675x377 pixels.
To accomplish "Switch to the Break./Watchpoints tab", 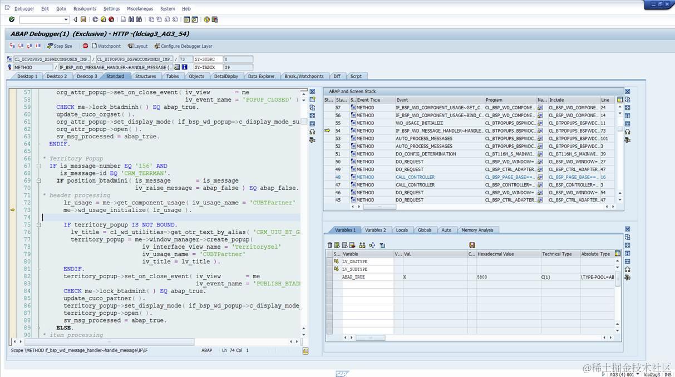I will [304, 76].
